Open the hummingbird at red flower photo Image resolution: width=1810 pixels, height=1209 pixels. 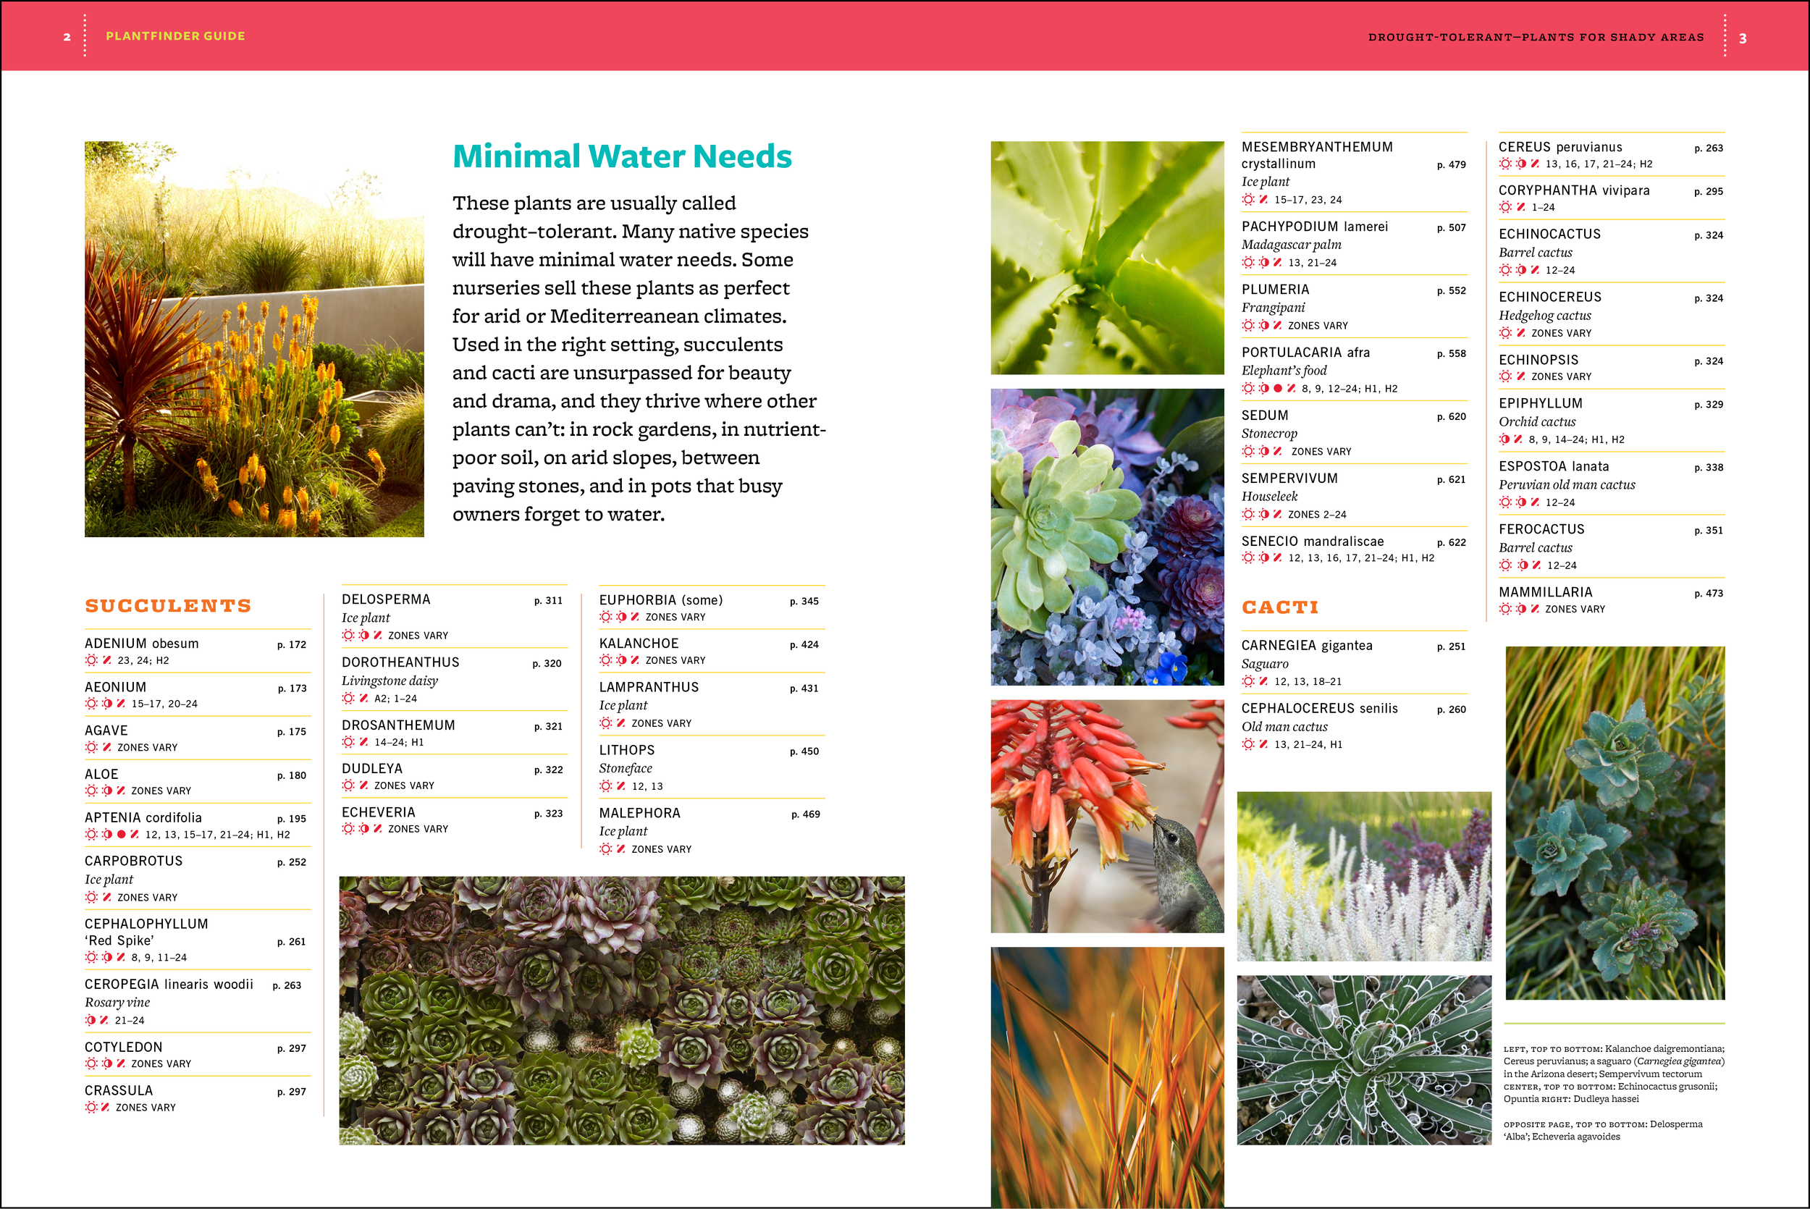[x=1108, y=817]
